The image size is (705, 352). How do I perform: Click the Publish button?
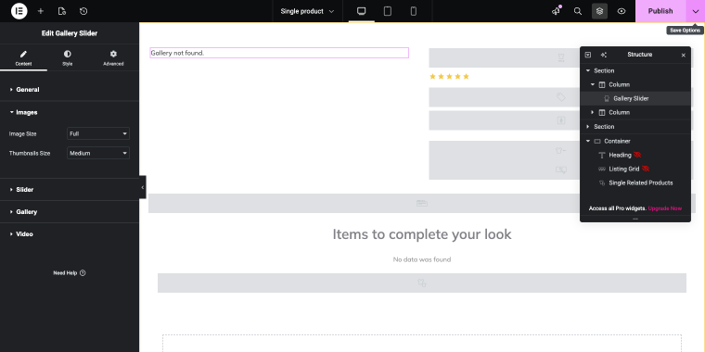[x=660, y=11]
